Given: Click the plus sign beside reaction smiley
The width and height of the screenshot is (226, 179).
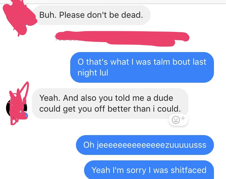Looking at the screenshot, I should (x=183, y=118).
